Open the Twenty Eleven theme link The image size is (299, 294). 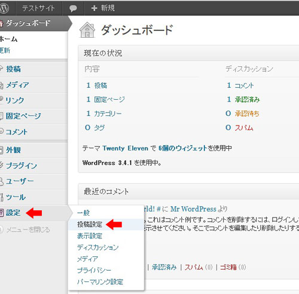click(x=126, y=148)
